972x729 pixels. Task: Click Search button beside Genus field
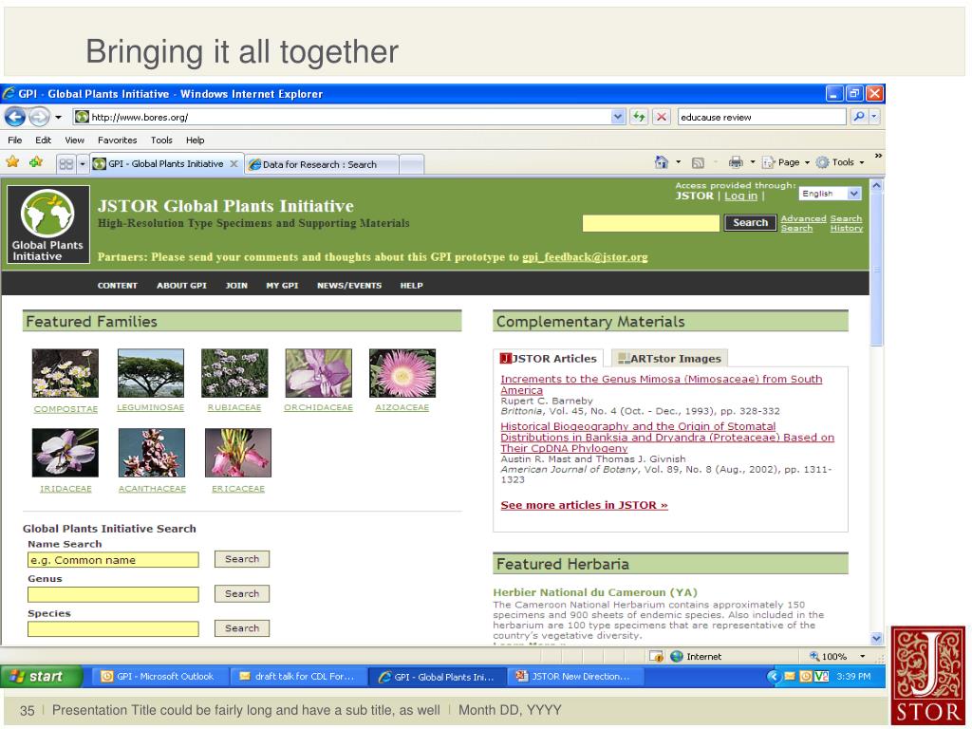click(242, 593)
